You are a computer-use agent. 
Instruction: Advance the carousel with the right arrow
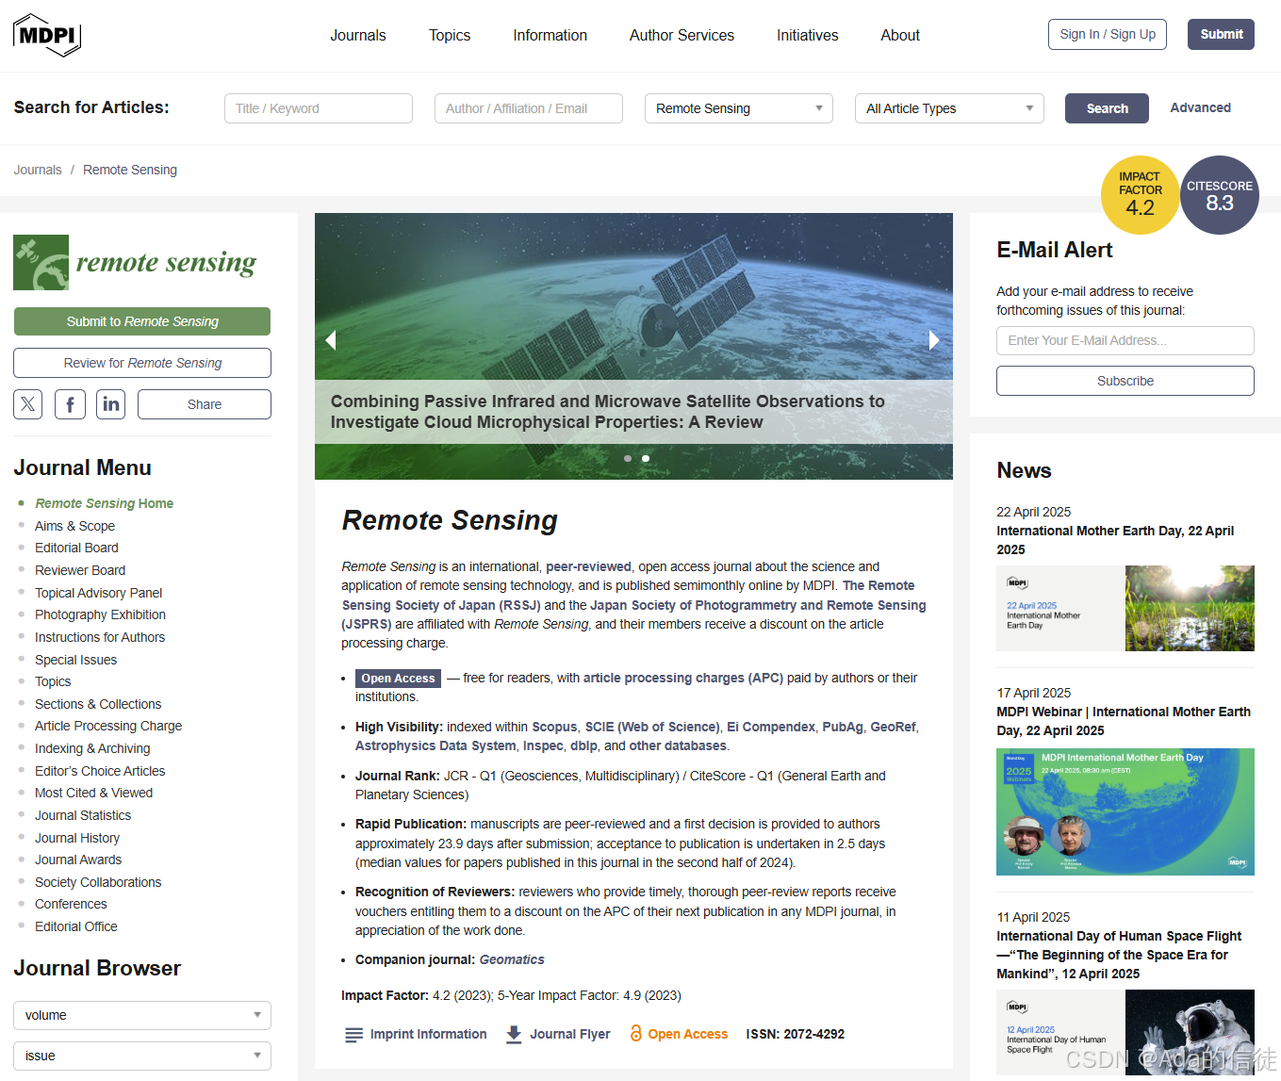click(x=934, y=339)
